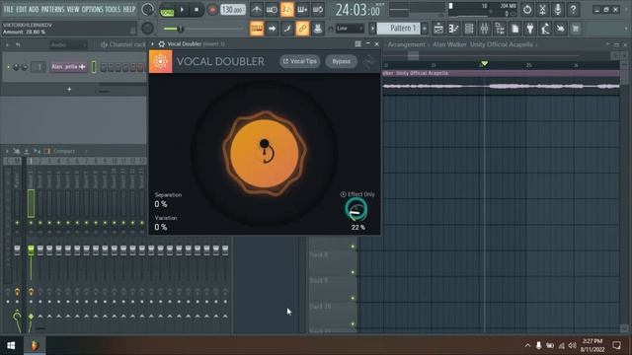This screenshot has height=355, width=632.
Task: Open the PATTERNS menu
Action: 52,9
